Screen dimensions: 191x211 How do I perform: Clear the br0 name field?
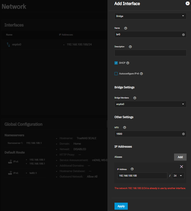coord(183,35)
